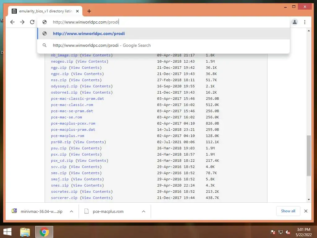View contents of neogeo.zip
Screen dimensions: 317x238
tap(92, 61)
